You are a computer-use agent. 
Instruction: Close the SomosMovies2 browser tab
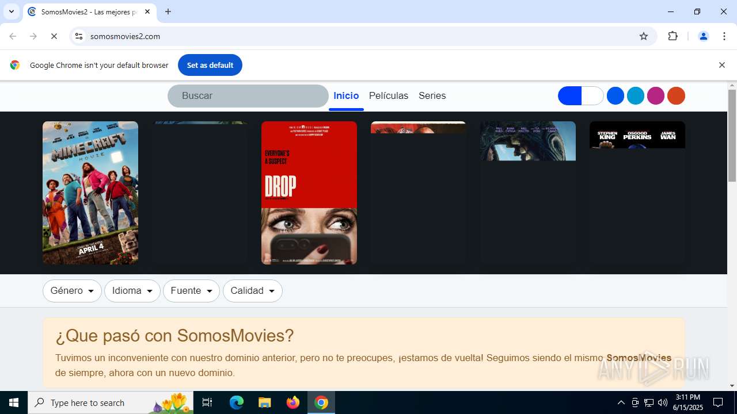[x=147, y=11]
